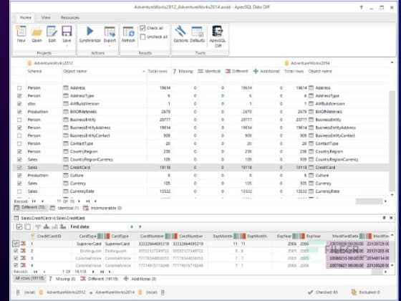
Task: Tick the Uncheck all checkbox
Action: [x=143, y=37]
